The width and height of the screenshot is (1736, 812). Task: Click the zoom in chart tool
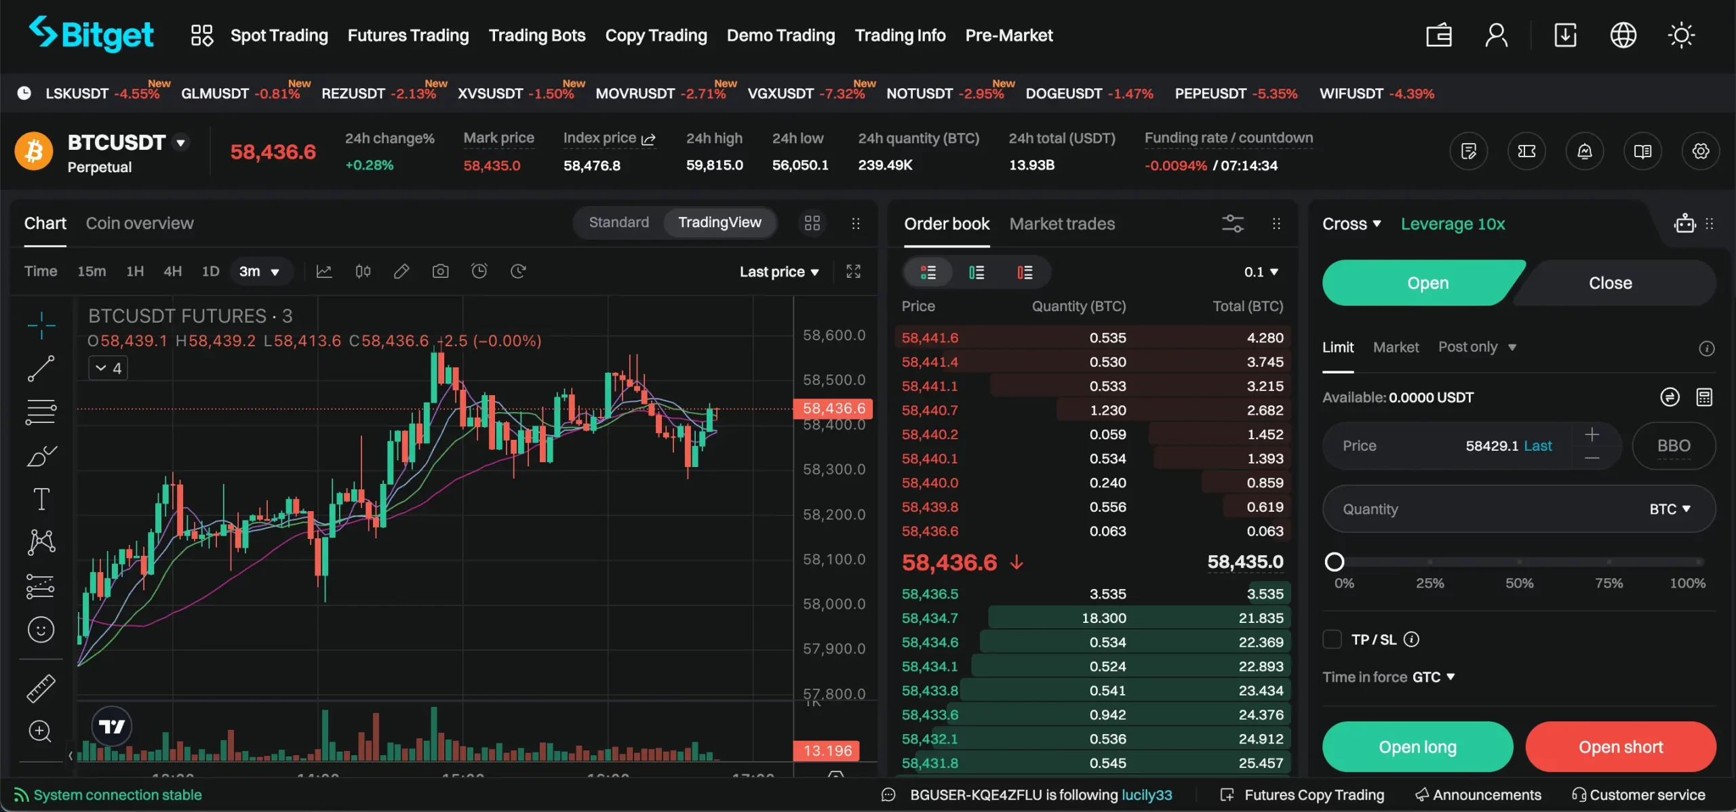coord(40,731)
